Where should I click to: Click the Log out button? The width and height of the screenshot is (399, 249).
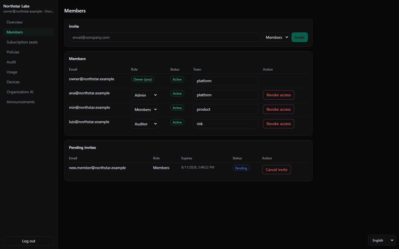(29, 241)
